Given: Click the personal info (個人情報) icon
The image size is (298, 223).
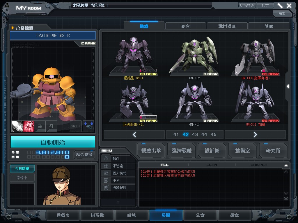Looking at the screenshot, I should coord(106,173).
